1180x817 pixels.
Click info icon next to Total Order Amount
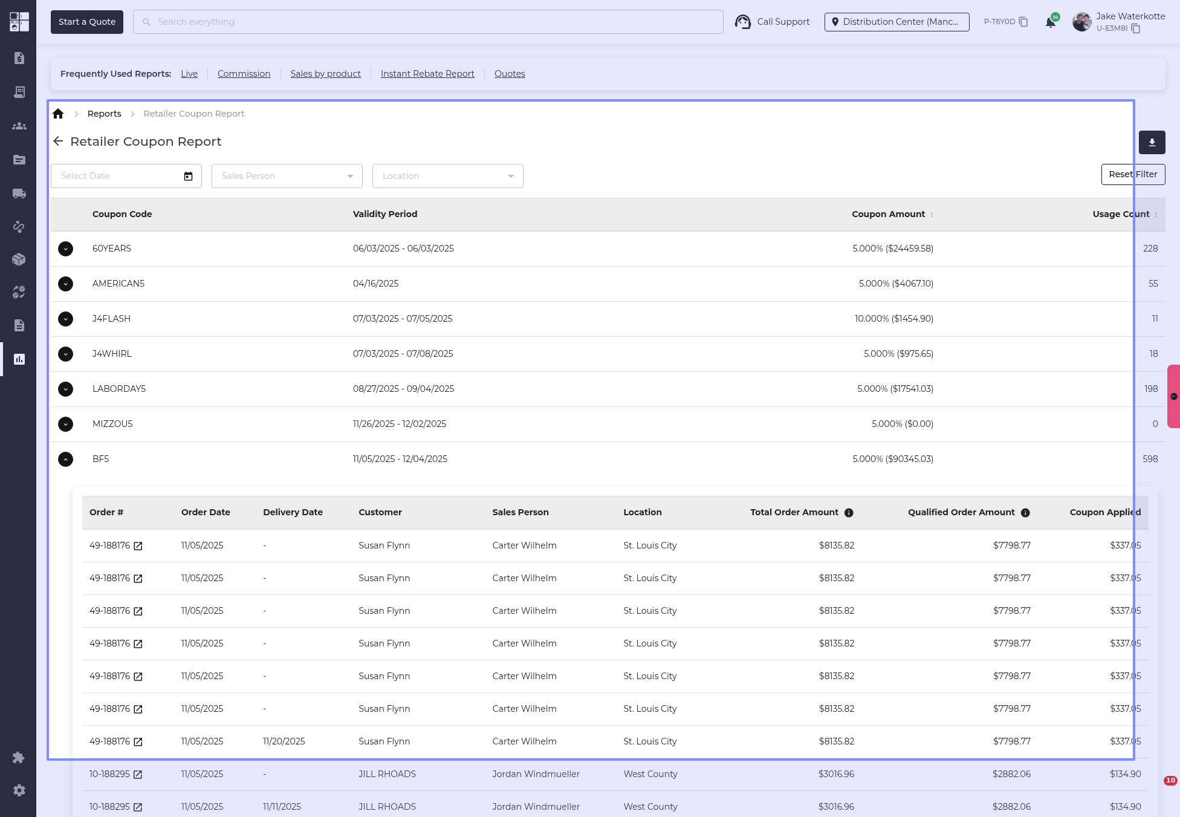[x=849, y=513]
